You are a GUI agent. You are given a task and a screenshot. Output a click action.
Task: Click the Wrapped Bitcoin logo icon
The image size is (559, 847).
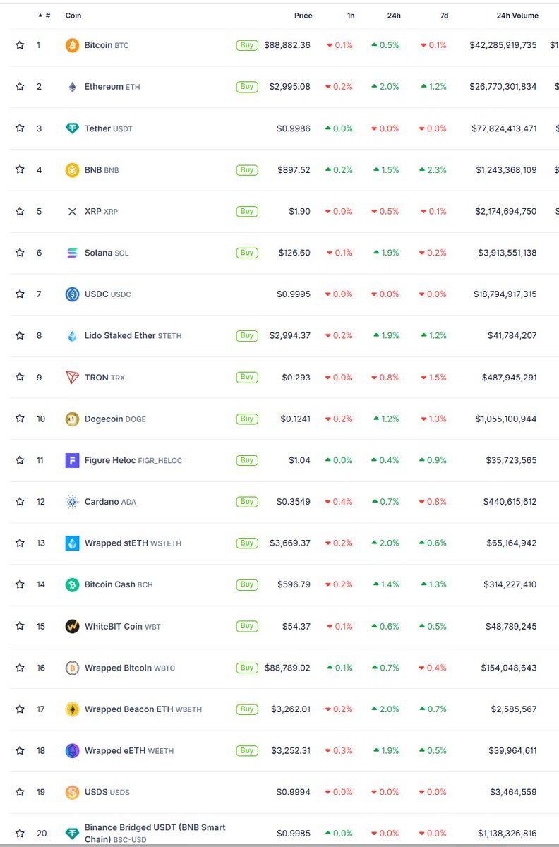[72, 668]
